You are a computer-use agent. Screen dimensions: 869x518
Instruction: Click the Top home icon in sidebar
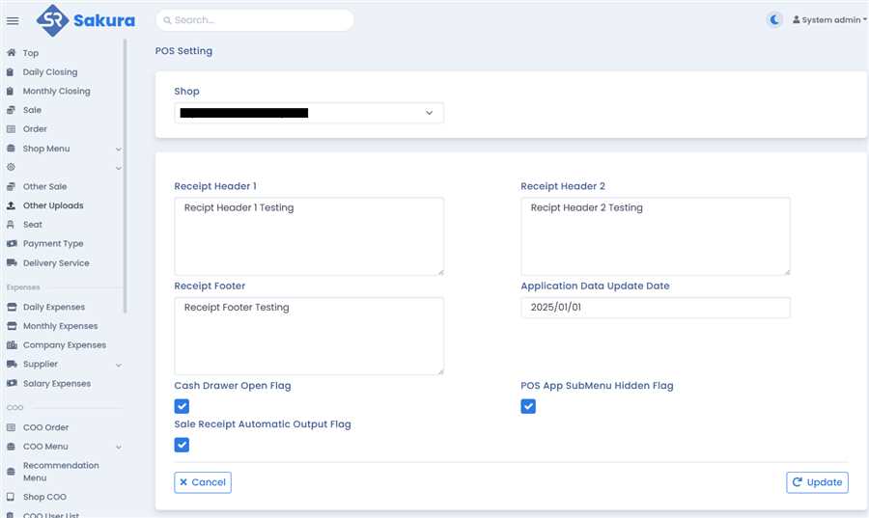click(12, 53)
